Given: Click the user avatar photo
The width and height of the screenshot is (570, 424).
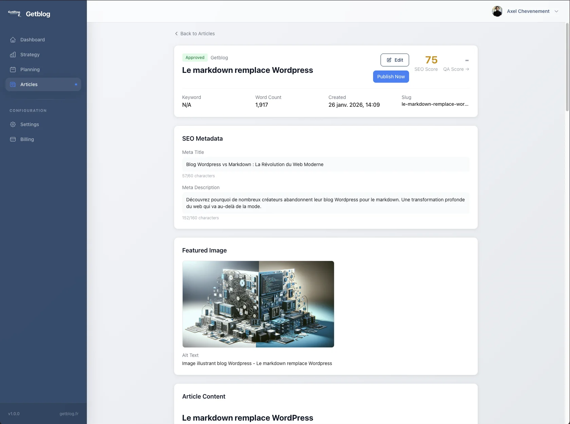Looking at the screenshot, I should [497, 11].
